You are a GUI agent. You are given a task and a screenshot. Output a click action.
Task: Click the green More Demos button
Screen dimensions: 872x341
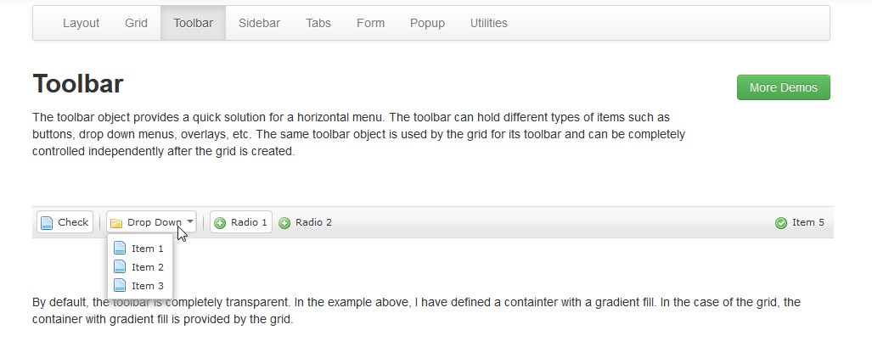(x=783, y=87)
